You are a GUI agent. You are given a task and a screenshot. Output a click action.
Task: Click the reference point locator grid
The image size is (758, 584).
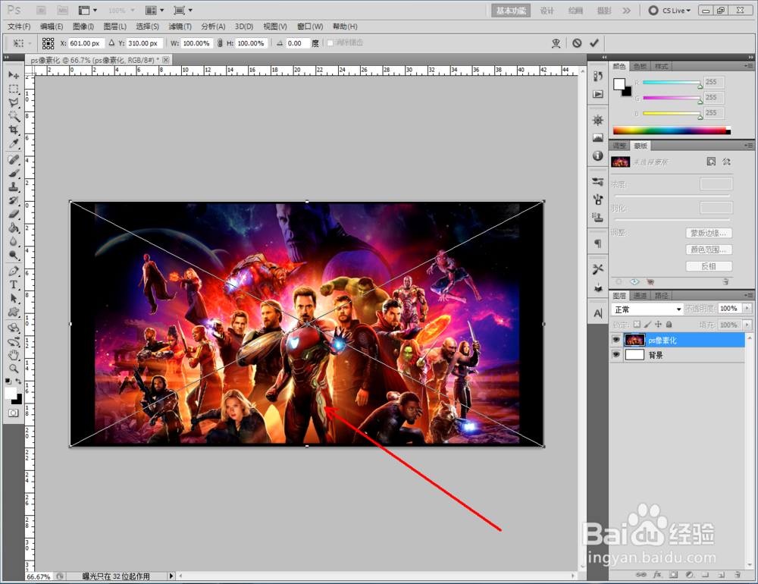point(48,43)
